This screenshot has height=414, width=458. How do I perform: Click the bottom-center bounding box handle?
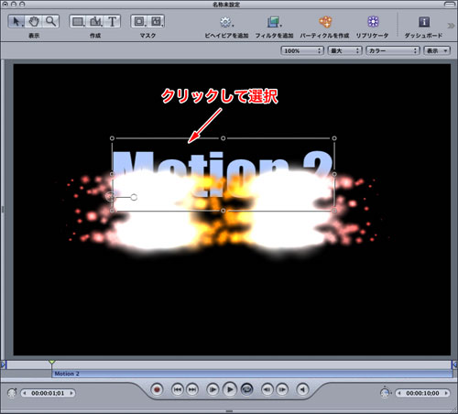coord(224,211)
